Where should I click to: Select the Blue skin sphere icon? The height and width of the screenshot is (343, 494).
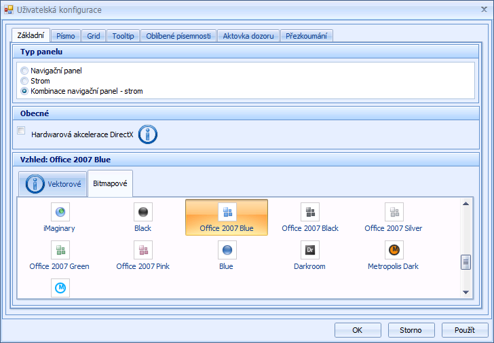pyautogui.click(x=227, y=250)
